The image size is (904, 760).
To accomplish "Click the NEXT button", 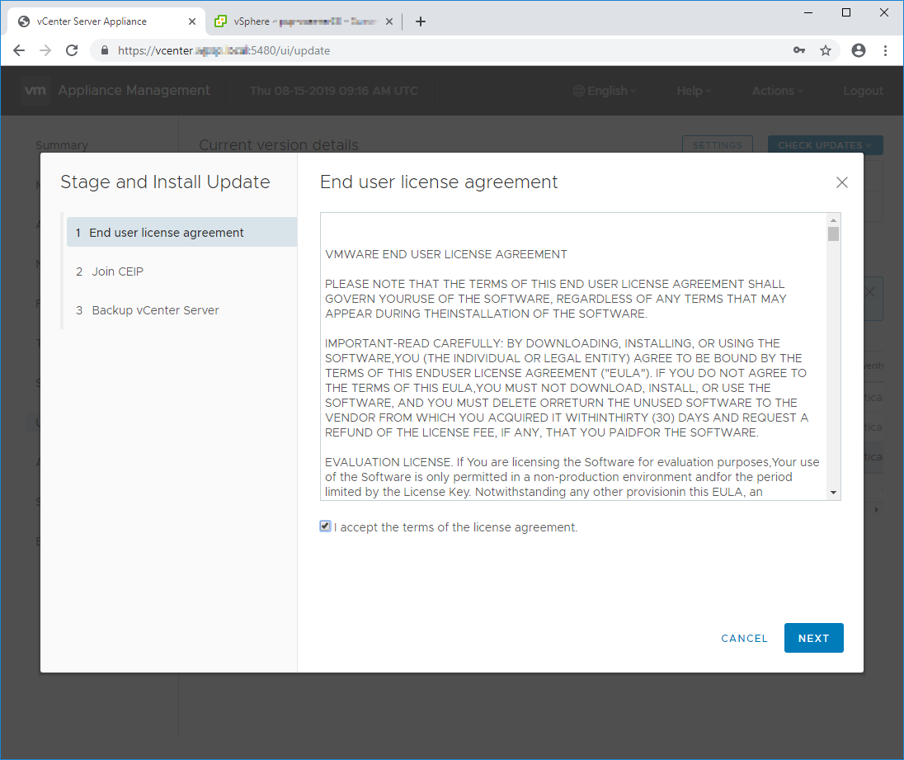I will pos(813,638).
